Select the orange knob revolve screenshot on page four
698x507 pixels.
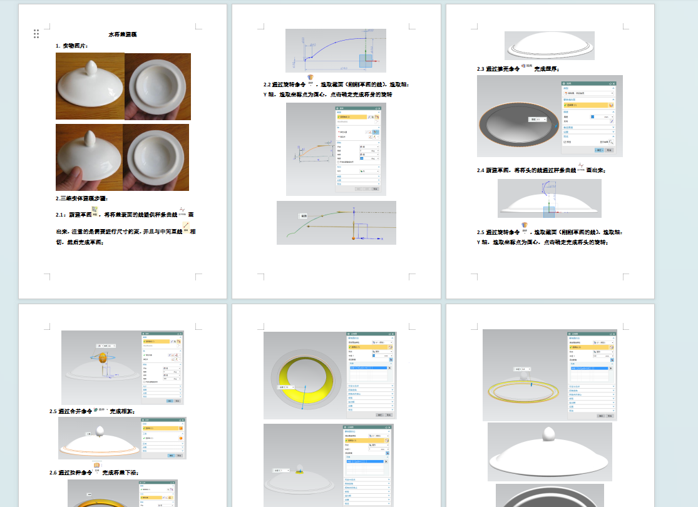(x=123, y=367)
